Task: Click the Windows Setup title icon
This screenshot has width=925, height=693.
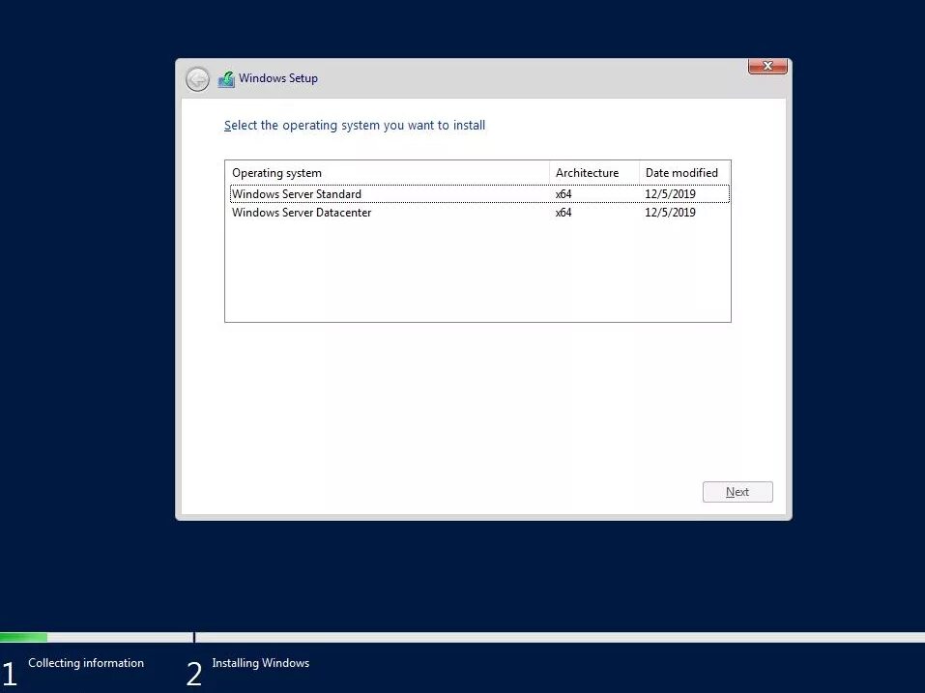Action: 226,79
